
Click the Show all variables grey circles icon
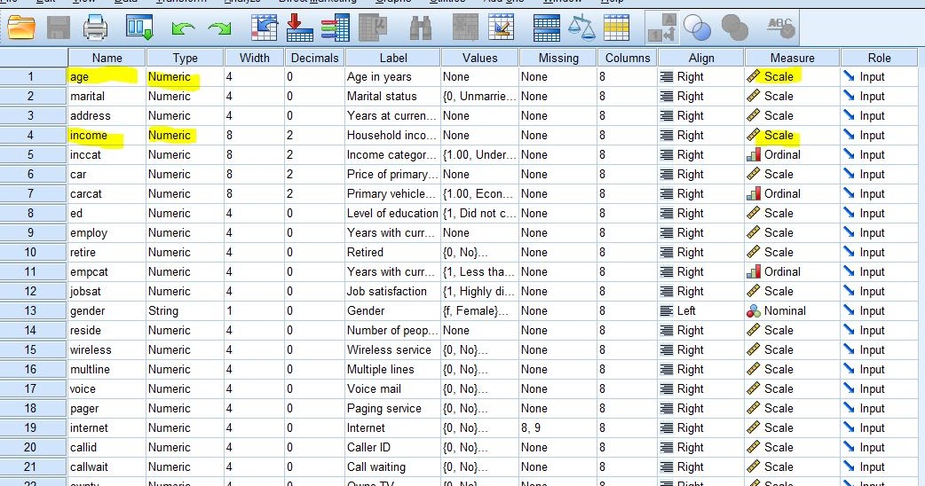(x=734, y=27)
